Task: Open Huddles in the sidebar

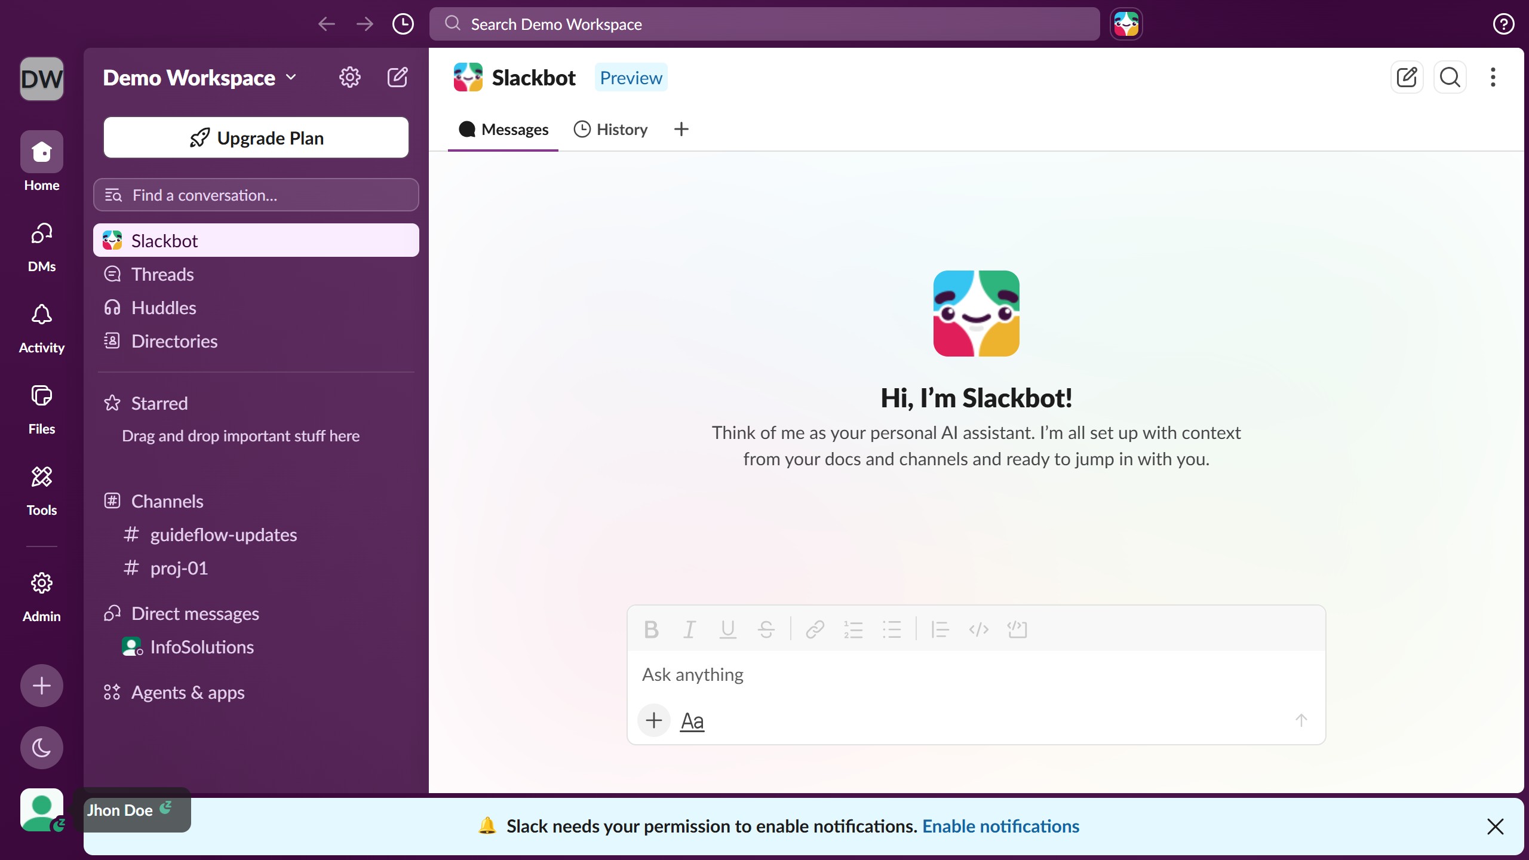Action: [256, 307]
